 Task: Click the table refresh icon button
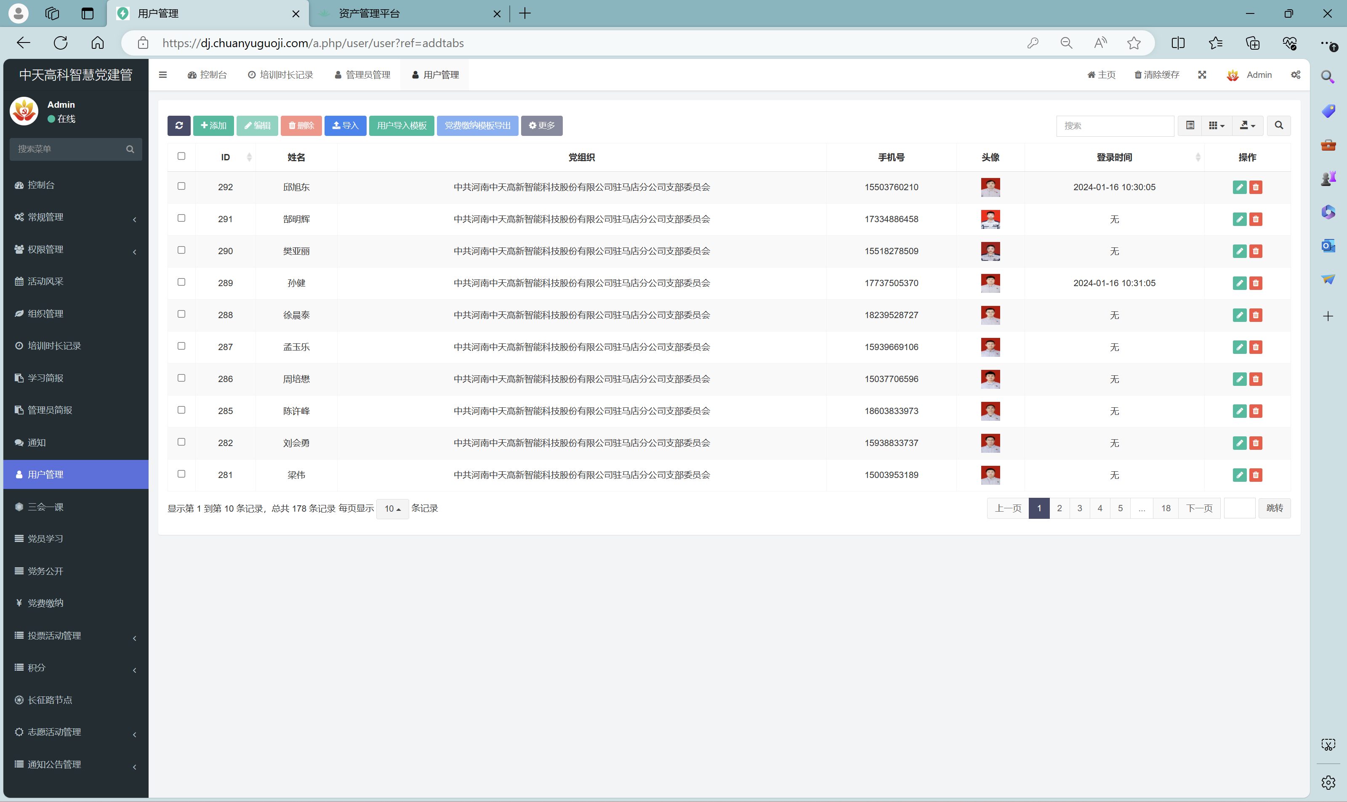[x=179, y=125]
